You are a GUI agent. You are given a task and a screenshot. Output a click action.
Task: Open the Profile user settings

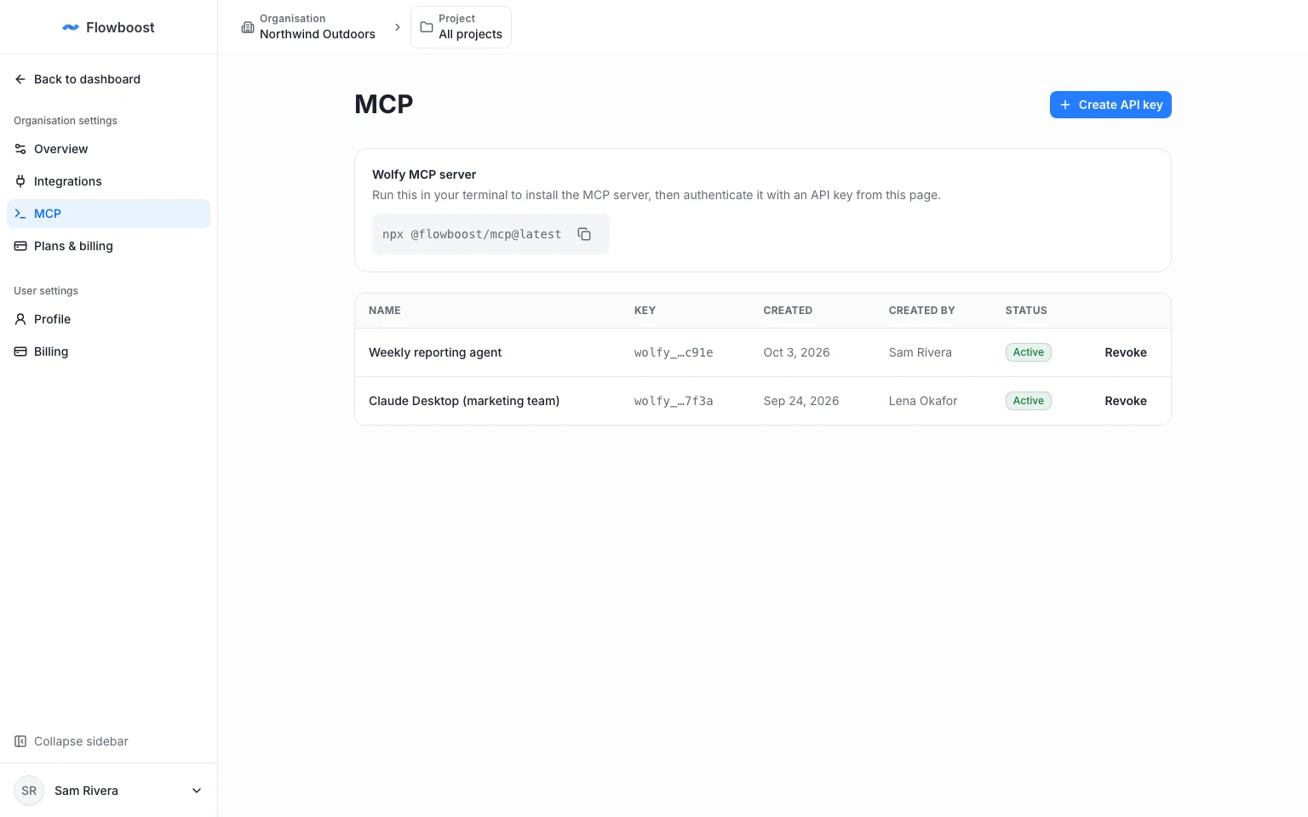coord(108,319)
